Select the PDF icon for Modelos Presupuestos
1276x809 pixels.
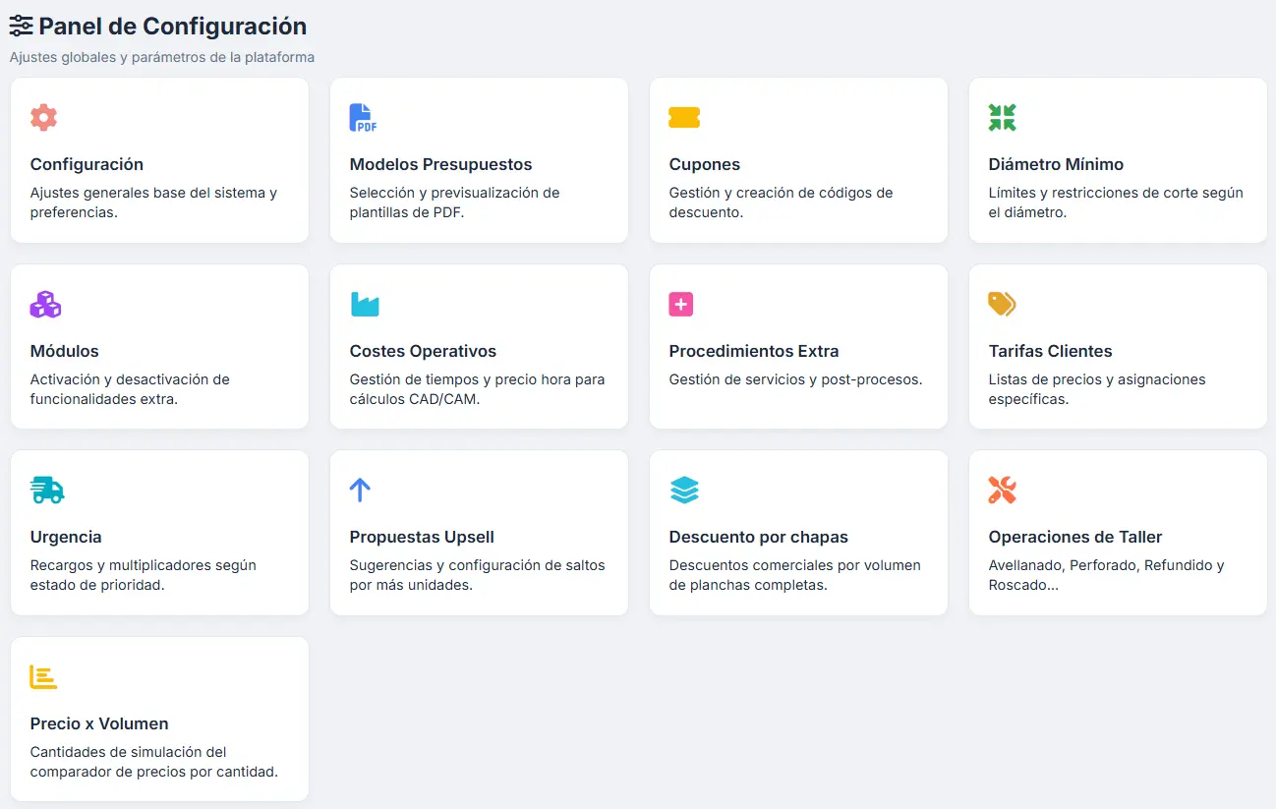click(363, 117)
